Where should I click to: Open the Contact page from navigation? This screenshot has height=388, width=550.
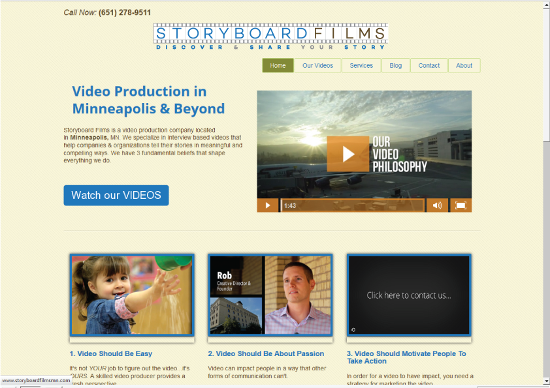429,66
